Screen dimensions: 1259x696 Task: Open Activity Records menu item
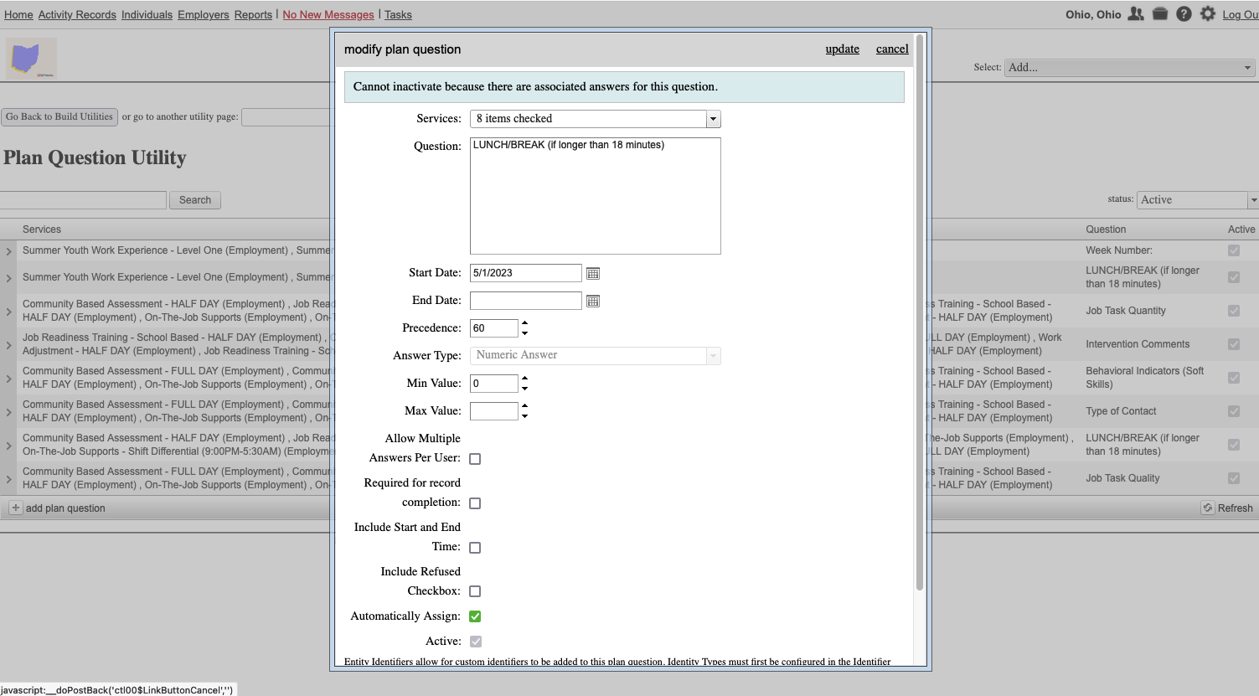click(x=77, y=14)
